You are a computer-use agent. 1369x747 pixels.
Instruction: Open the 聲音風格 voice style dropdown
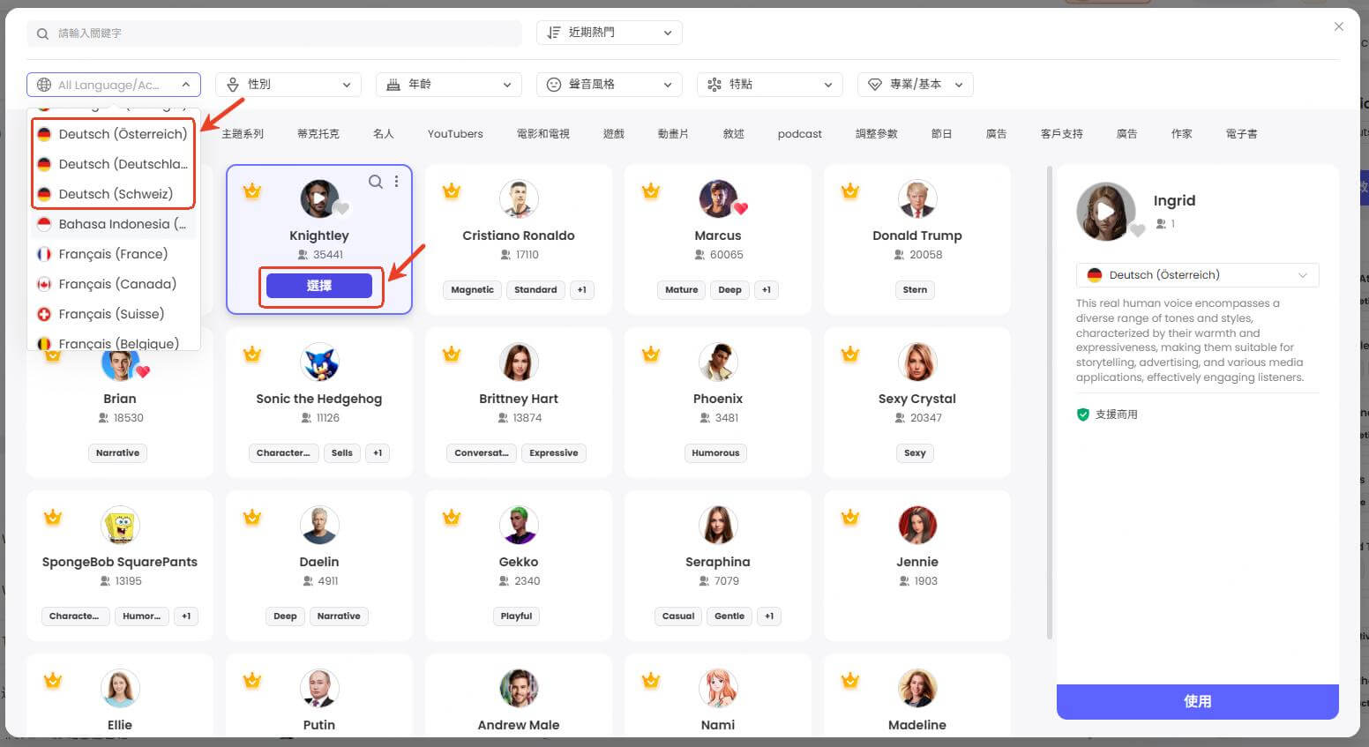(609, 85)
